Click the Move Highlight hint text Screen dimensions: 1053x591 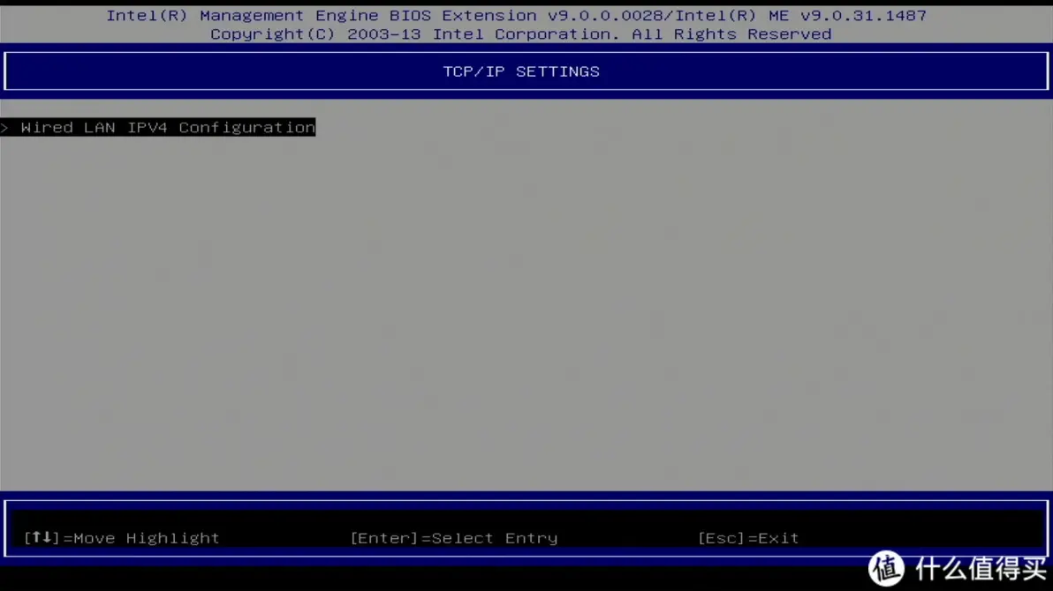coord(146,538)
